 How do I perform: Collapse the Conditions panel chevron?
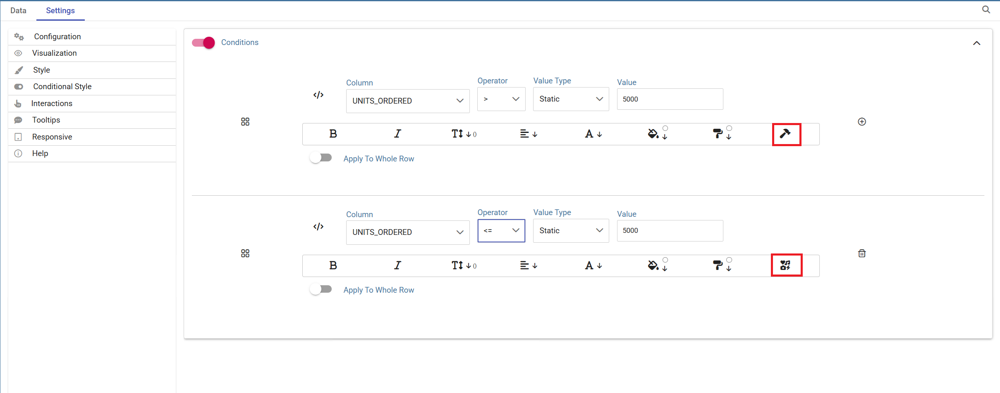(x=977, y=43)
